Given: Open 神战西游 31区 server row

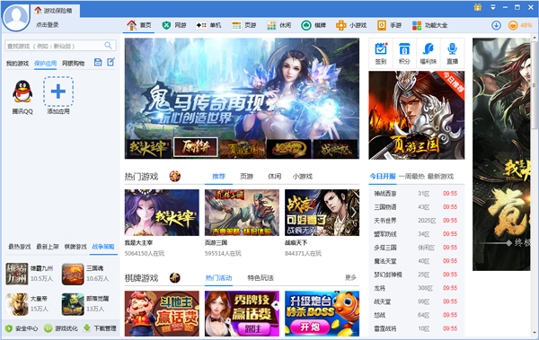Looking at the screenshot, I should point(416,194).
